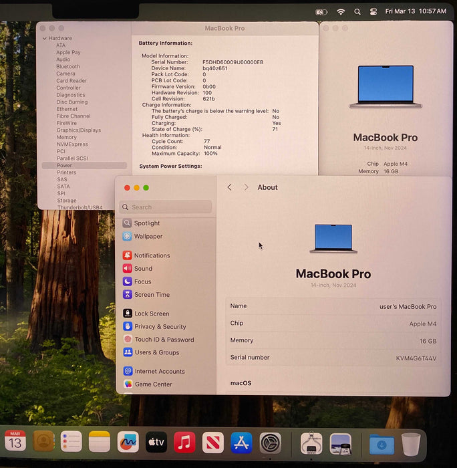This screenshot has width=457, height=468.
Task: Select Disc Burning in the hardware list
Action: pos(72,102)
